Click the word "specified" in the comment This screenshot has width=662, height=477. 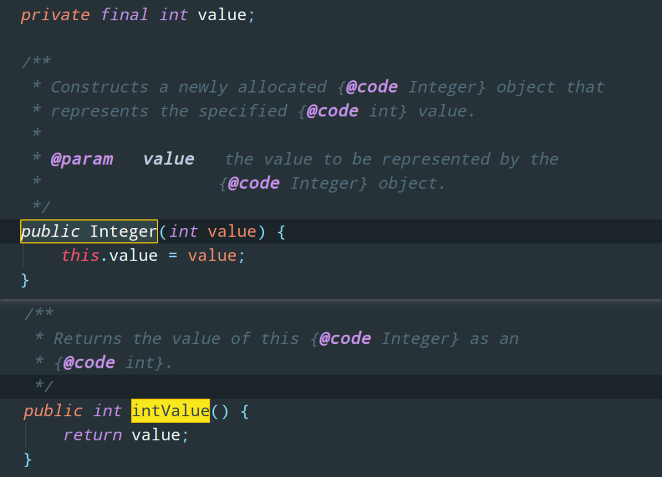click(x=243, y=111)
